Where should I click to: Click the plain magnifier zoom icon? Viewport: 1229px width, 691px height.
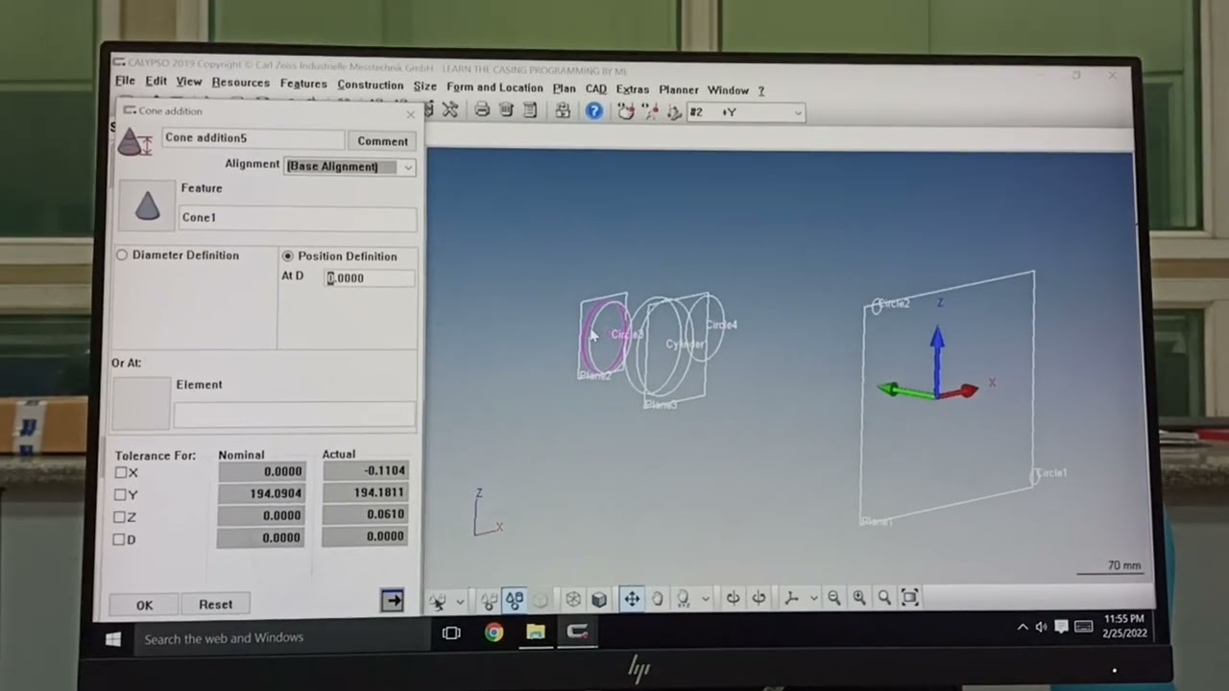point(883,598)
